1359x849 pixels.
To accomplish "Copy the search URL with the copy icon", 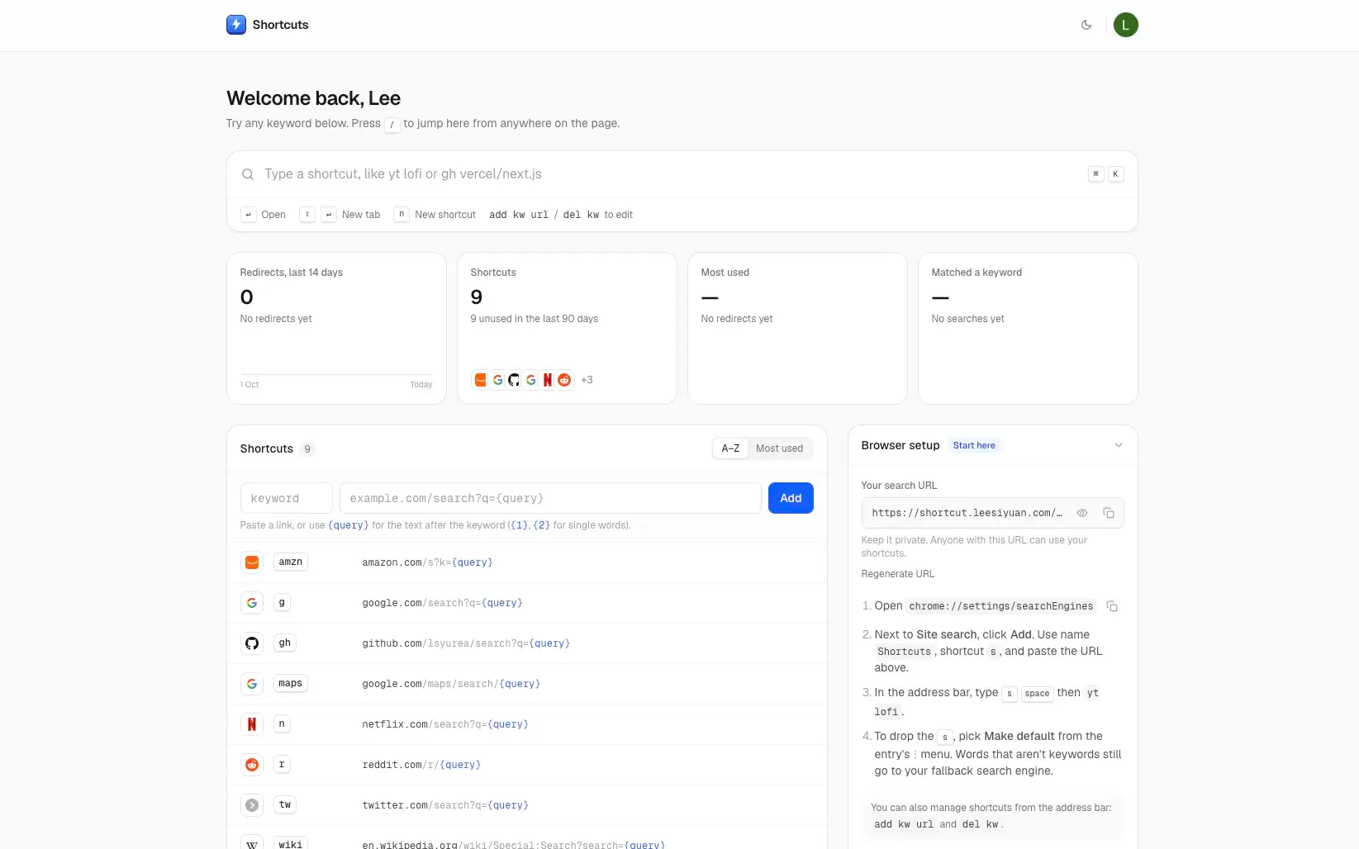I will pyautogui.click(x=1109, y=513).
